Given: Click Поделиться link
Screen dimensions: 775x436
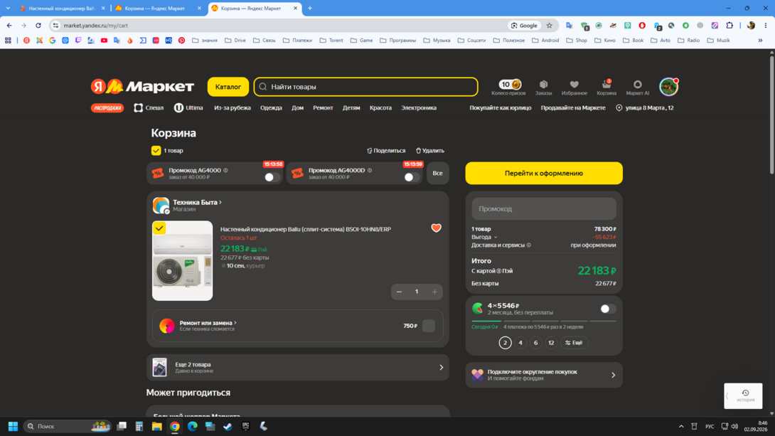Looking at the screenshot, I should pos(386,151).
